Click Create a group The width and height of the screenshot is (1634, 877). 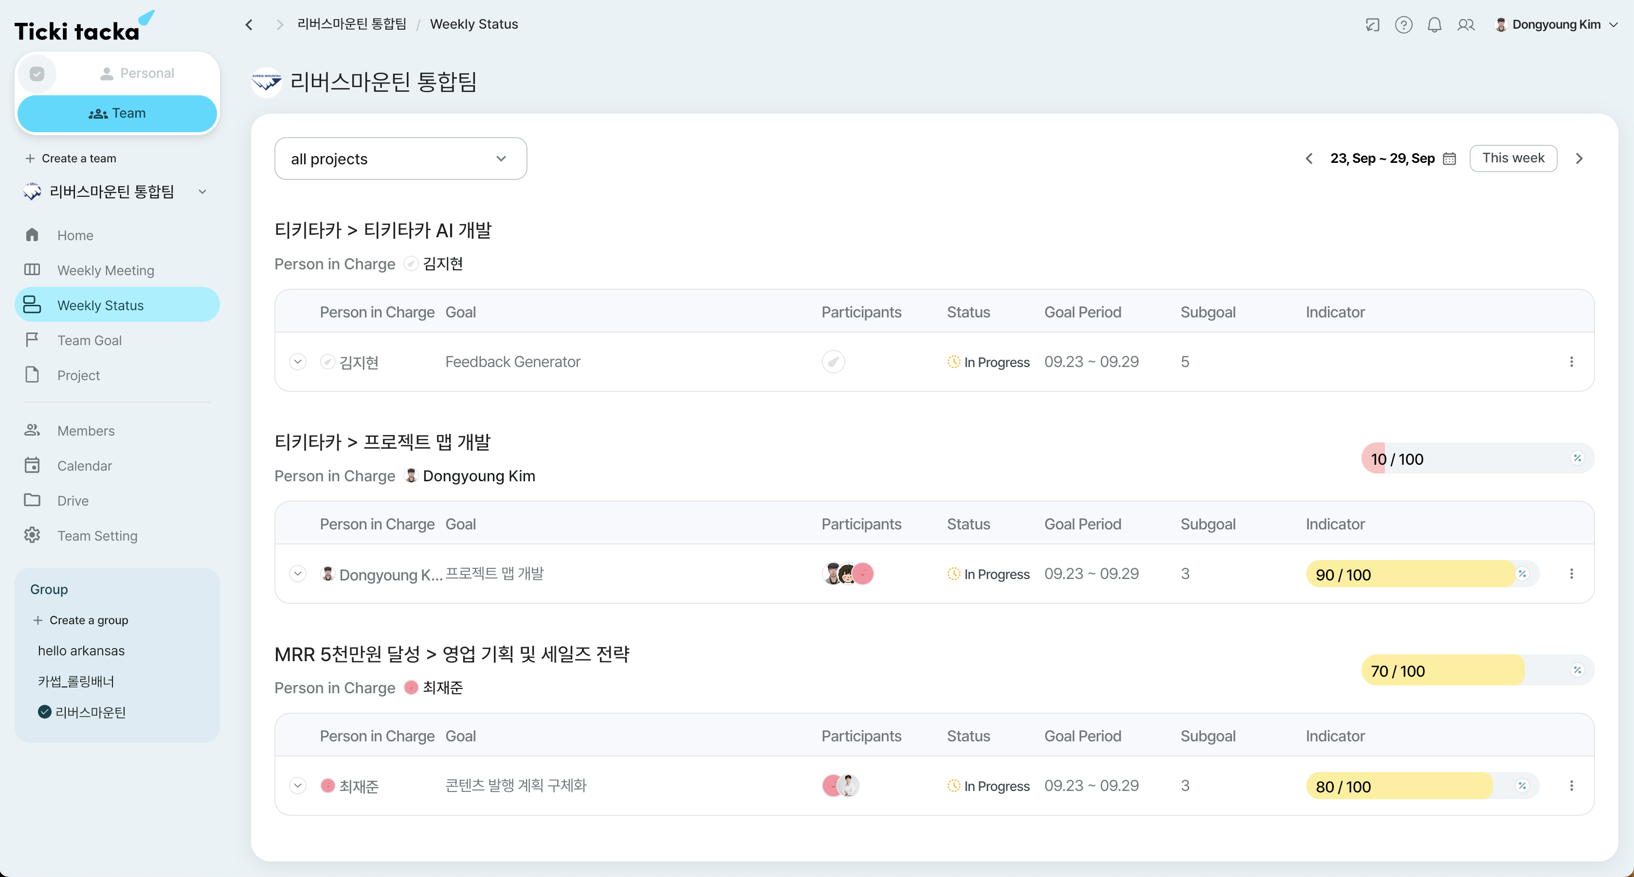tap(81, 620)
